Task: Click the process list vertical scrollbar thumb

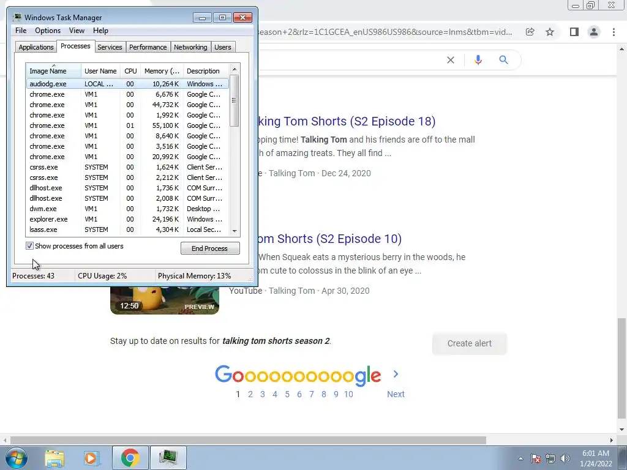Action: tap(235, 100)
